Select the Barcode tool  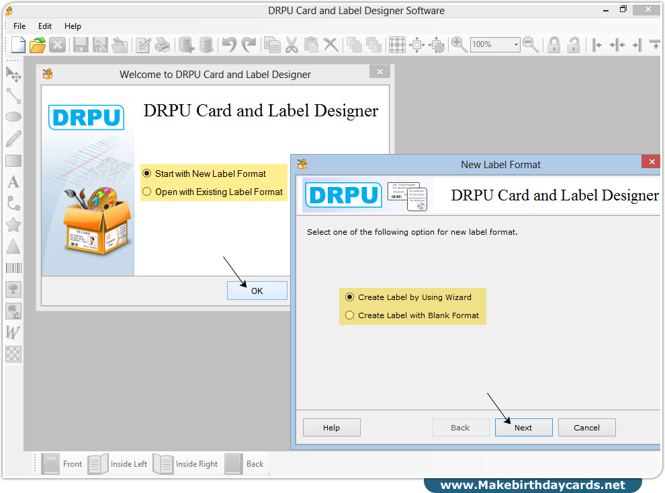[x=13, y=268]
